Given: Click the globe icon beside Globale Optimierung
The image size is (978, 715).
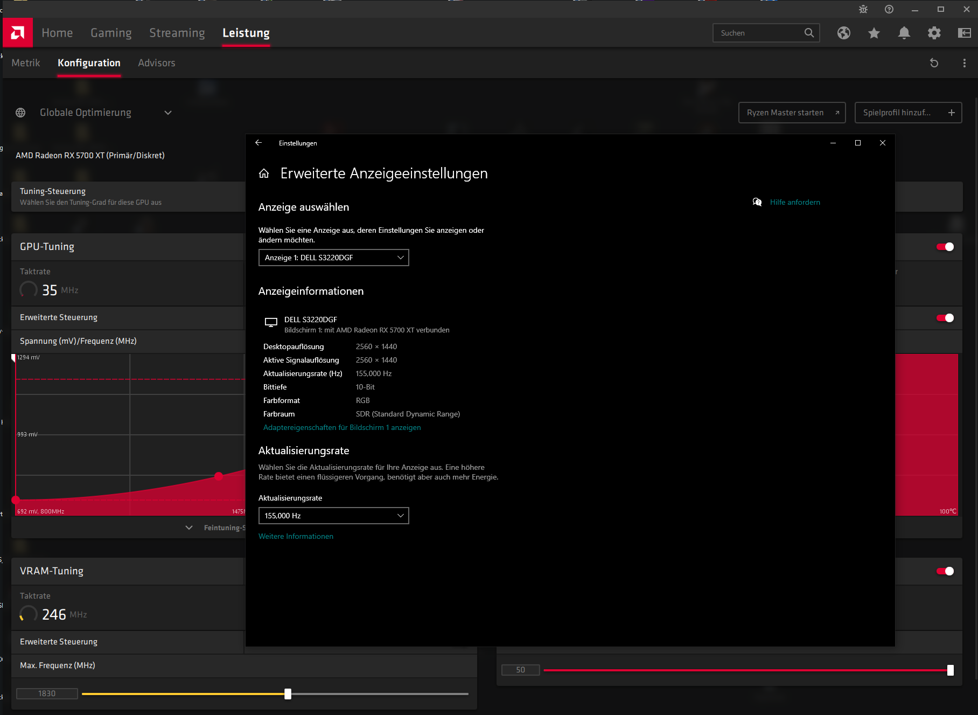Looking at the screenshot, I should click(20, 113).
